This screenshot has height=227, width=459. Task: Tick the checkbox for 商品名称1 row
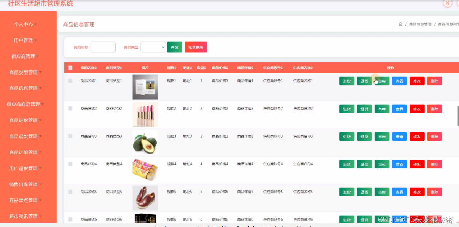pos(70,81)
